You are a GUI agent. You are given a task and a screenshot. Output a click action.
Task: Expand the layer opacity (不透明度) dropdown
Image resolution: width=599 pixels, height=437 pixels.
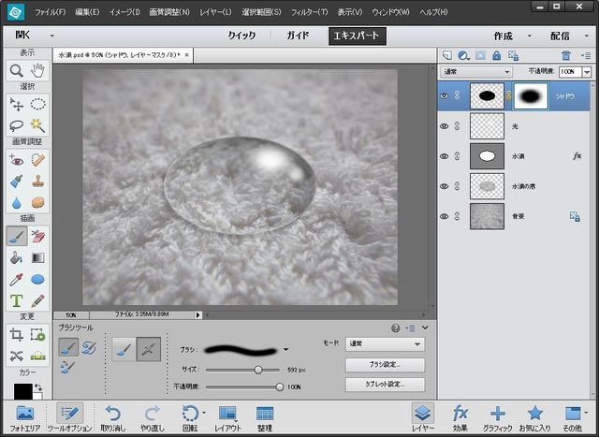pos(586,71)
